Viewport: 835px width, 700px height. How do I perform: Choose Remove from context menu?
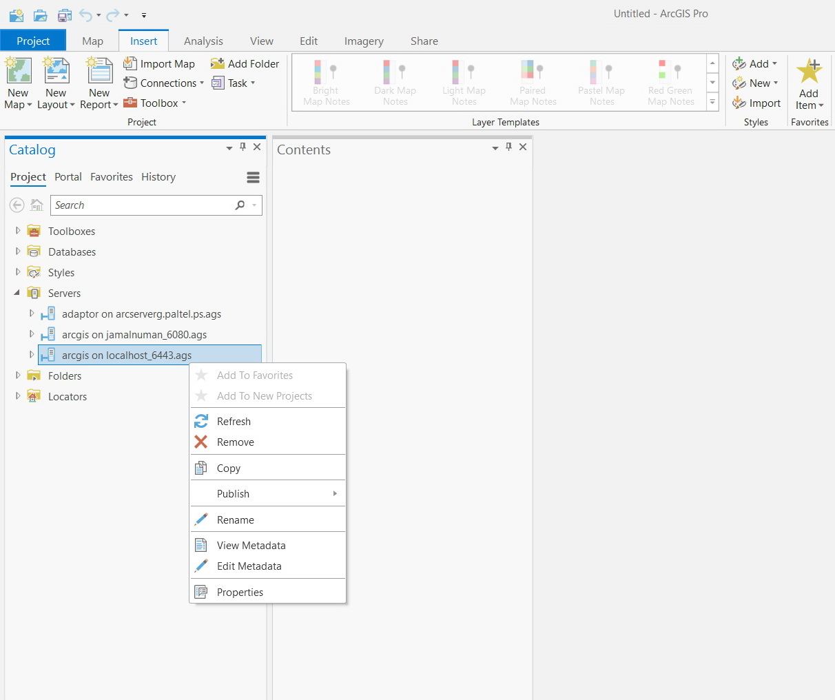point(267,442)
